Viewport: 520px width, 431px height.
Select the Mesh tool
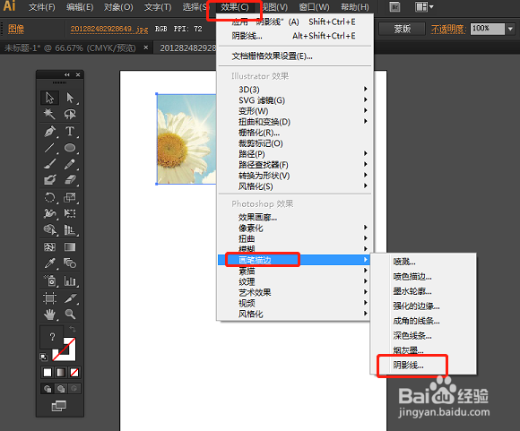pyautogui.click(x=49, y=247)
